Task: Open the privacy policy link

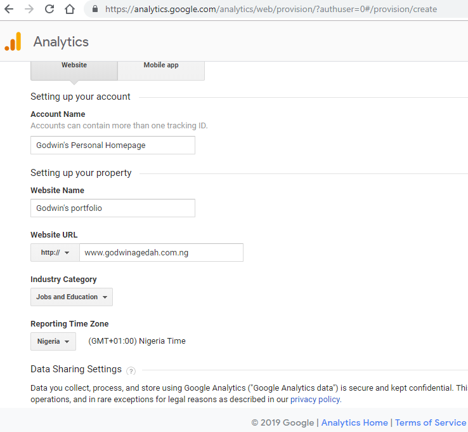Action: (316, 400)
